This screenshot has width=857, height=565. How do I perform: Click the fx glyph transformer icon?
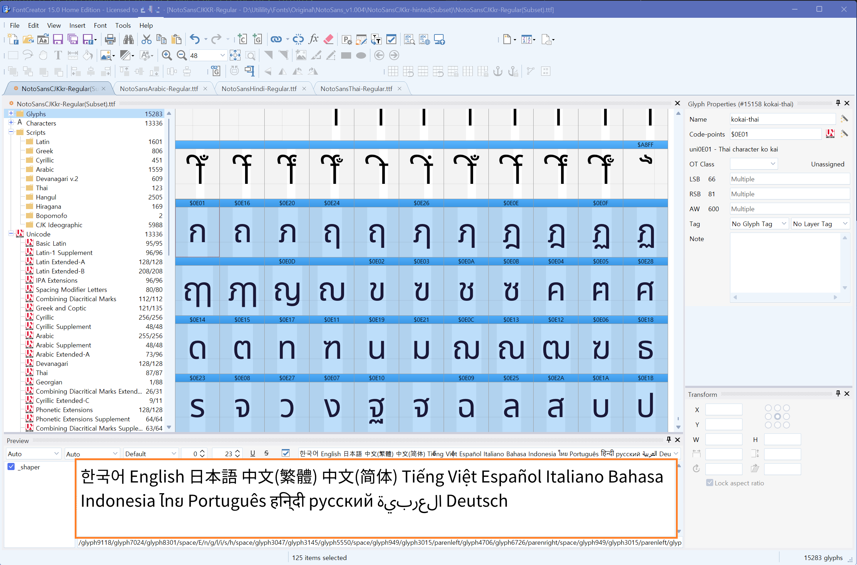[314, 39]
